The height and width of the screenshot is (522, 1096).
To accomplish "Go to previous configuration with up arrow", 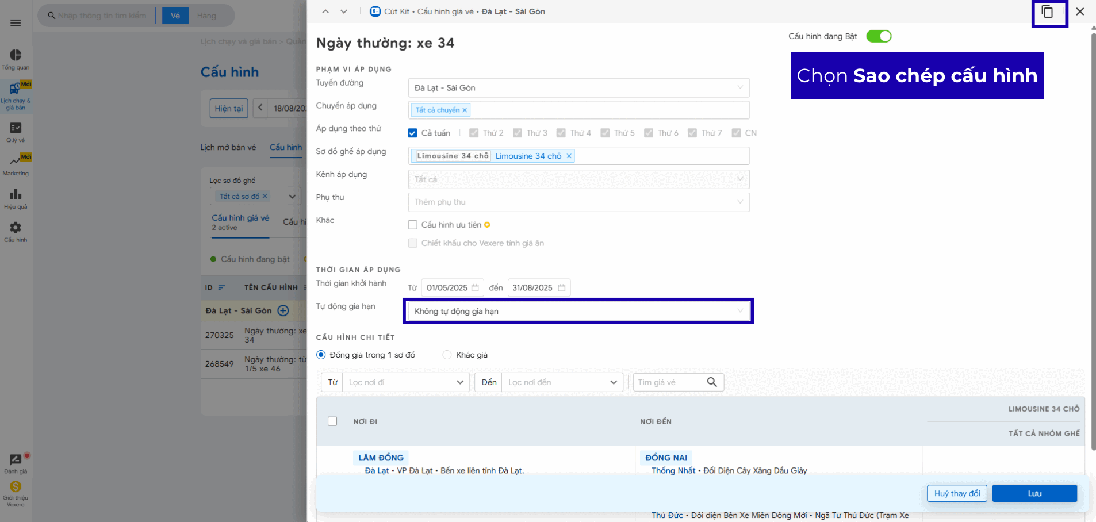I will coord(325,11).
